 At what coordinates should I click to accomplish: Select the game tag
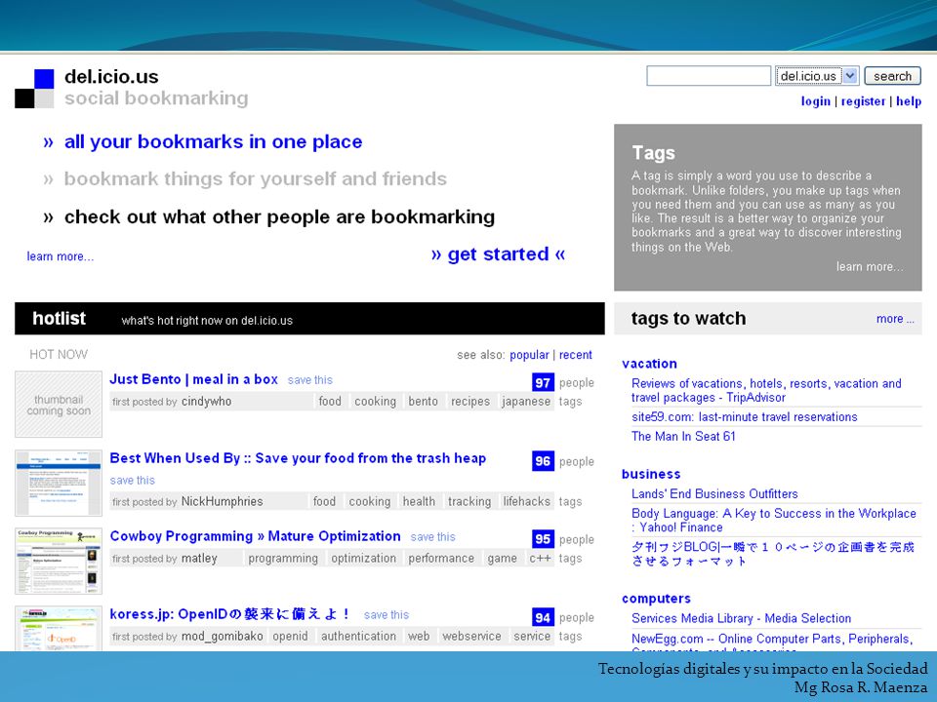(502, 558)
